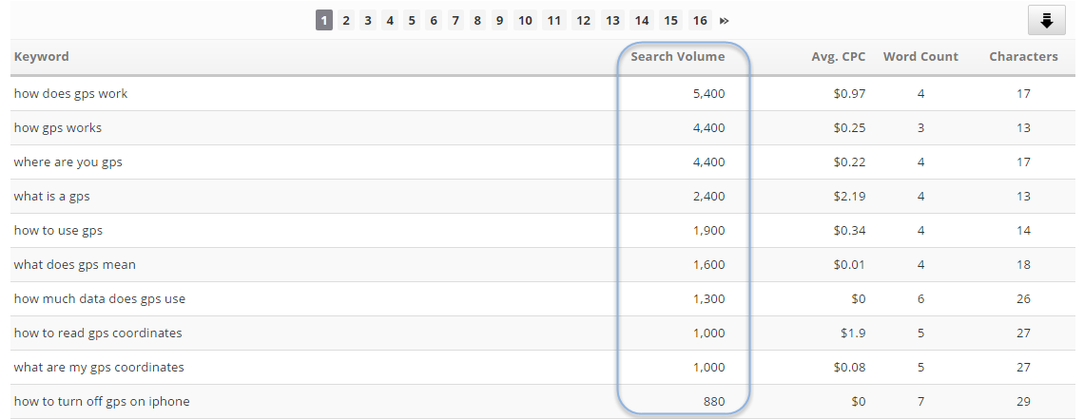
Task: Open results page 2
Action: click(x=346, y=20)
